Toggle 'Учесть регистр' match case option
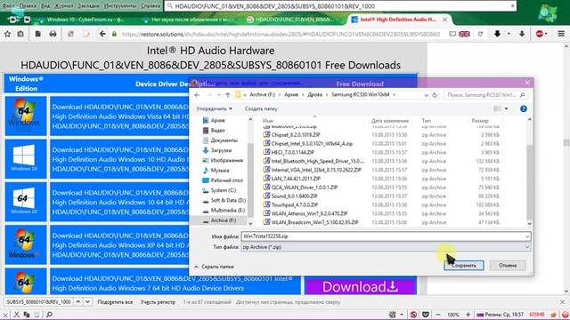The height and width of the screenshot is (320, 570). pos(158,302)
